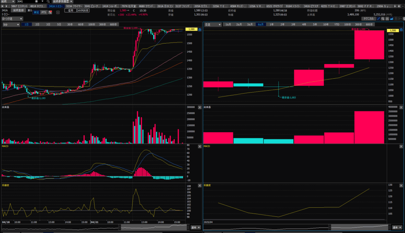Step to previous ticker tab with left arrow
Screen dimensions: 405x233
click(6, 6)
